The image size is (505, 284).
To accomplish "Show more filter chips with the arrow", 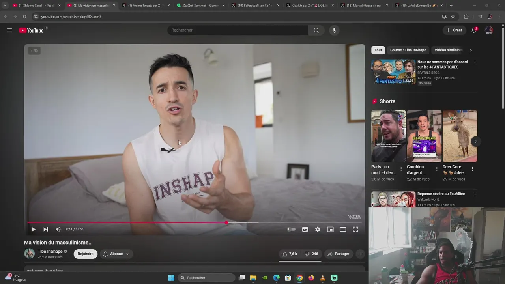I will (470, 50).
